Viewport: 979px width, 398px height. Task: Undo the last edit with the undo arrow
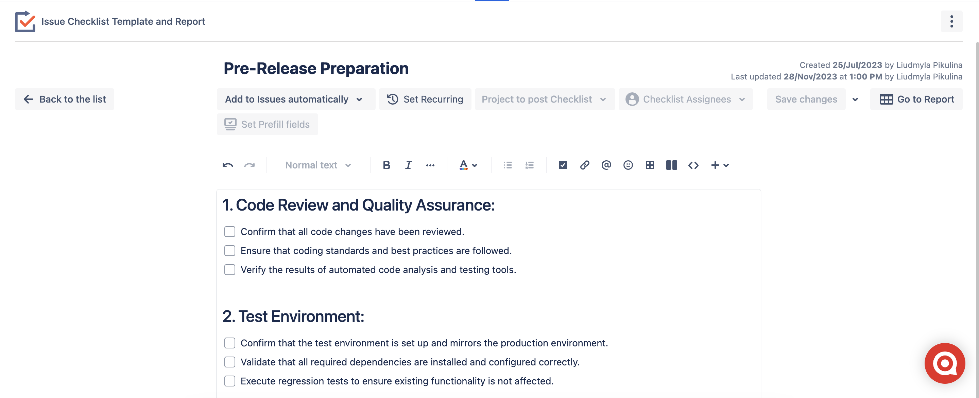coord(228,165)
